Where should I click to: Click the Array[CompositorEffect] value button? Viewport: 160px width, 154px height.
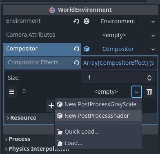coord(119,63)
